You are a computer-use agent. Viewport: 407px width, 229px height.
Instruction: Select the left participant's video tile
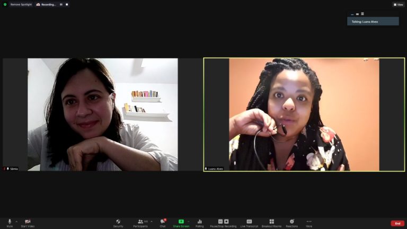click(x=103, y=114)
